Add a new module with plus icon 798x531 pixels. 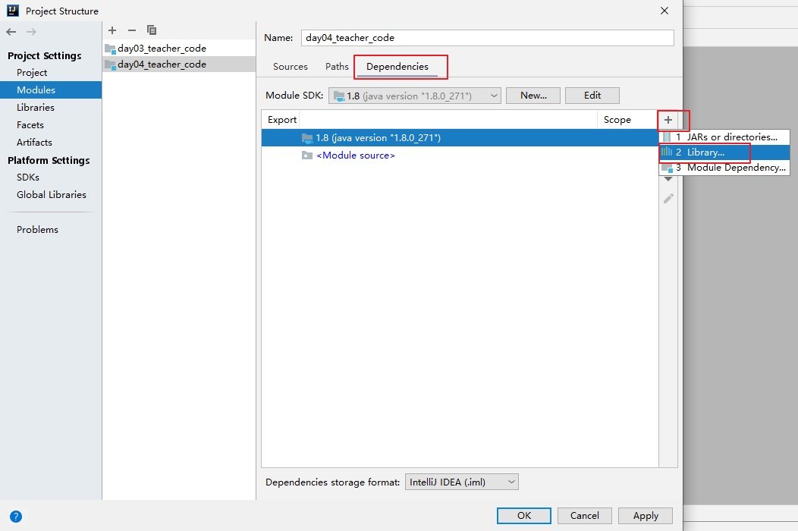(112, 30)
